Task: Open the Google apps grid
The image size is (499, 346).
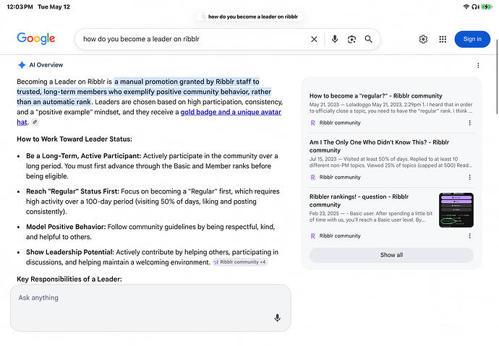Action: pyautogui.click(x=443, y=39)
